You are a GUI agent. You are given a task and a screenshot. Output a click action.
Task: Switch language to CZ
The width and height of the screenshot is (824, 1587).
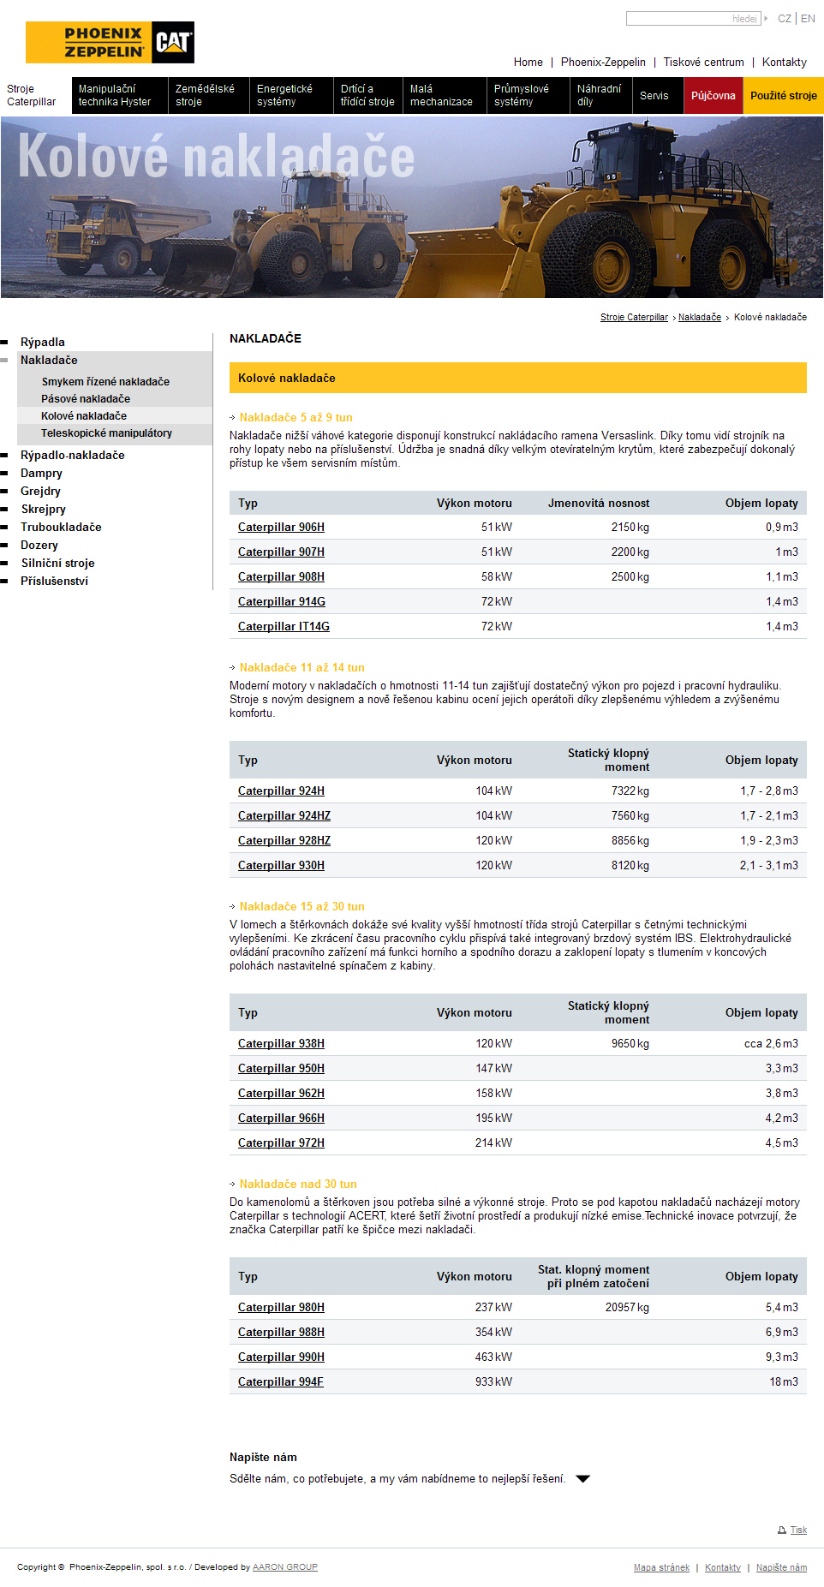pyautogui.click(x=785, y=18)
